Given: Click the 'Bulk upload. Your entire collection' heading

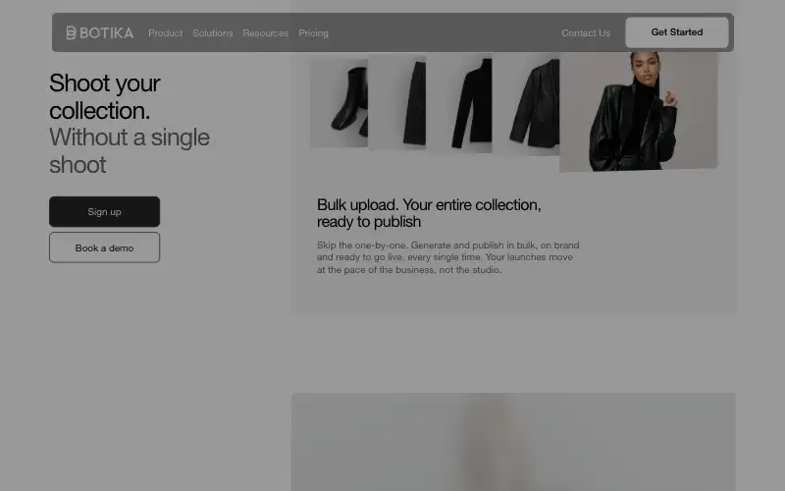Looking at the screenshot, I should coord(429,213).
